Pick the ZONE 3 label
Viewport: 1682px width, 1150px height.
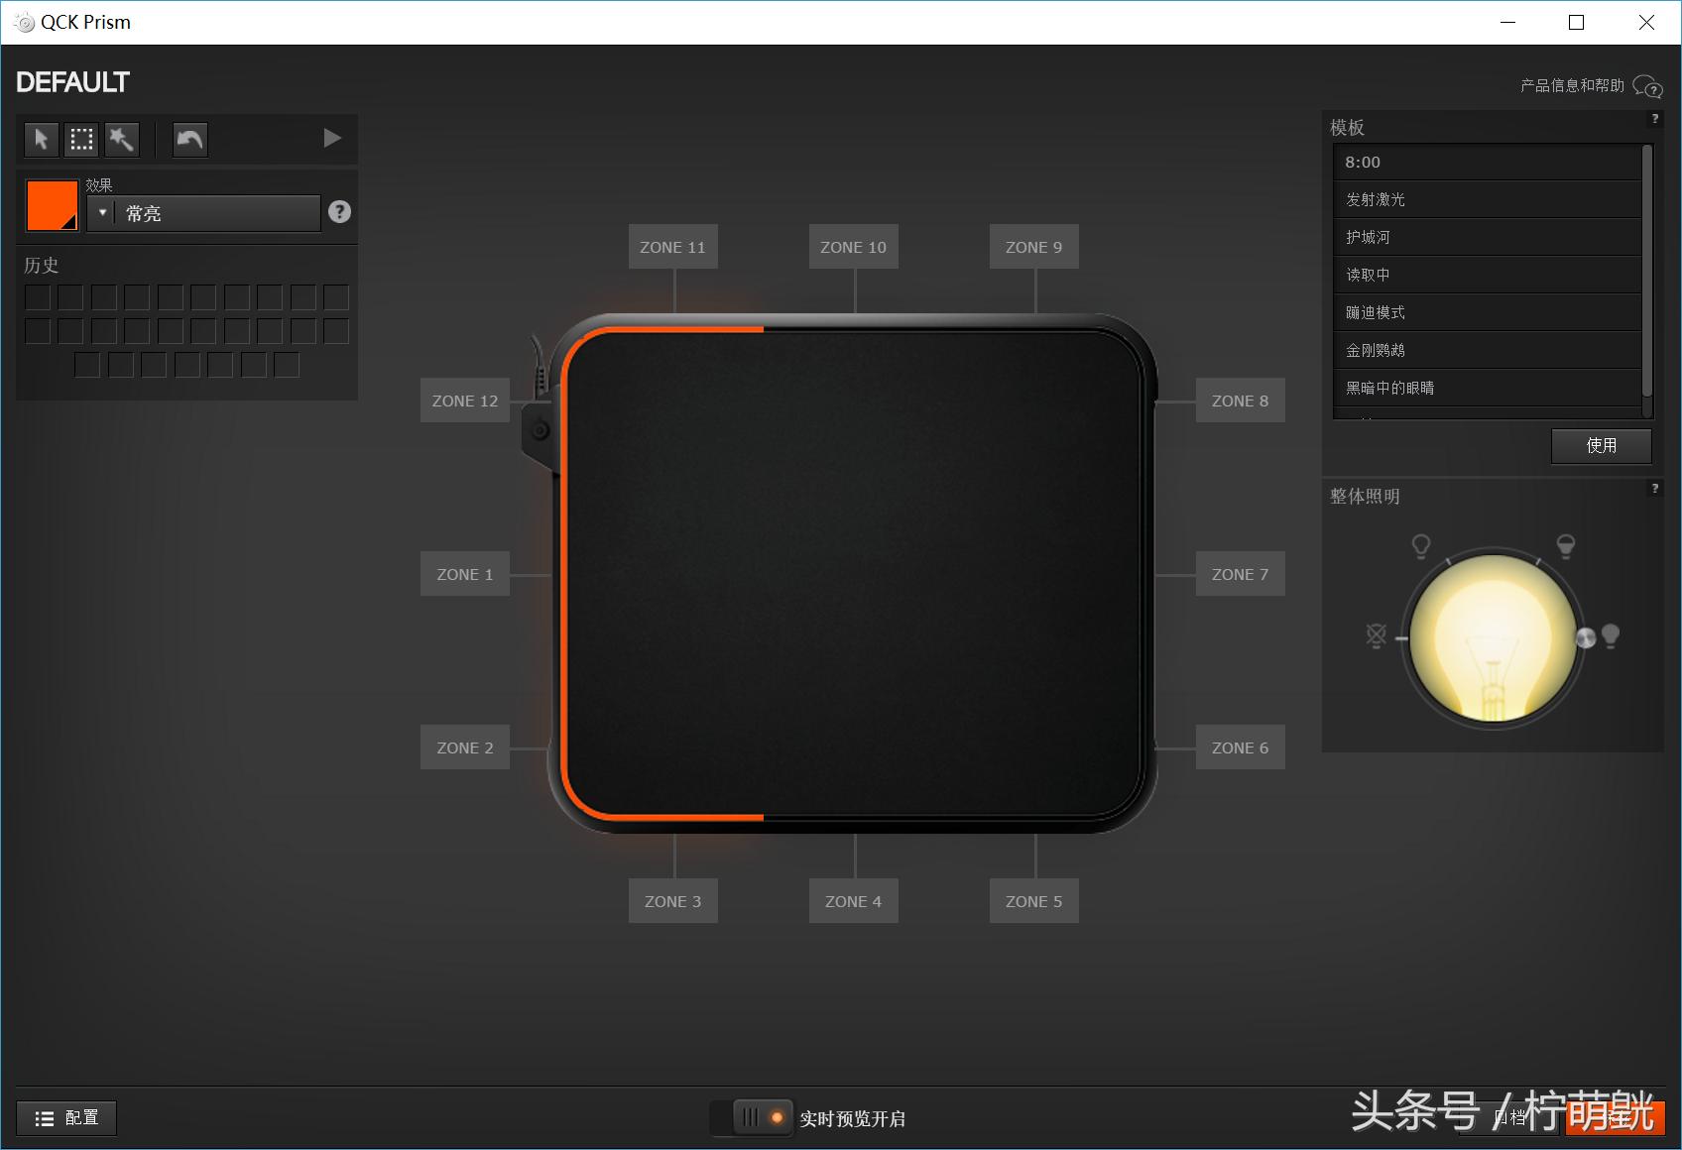point(673,901)
